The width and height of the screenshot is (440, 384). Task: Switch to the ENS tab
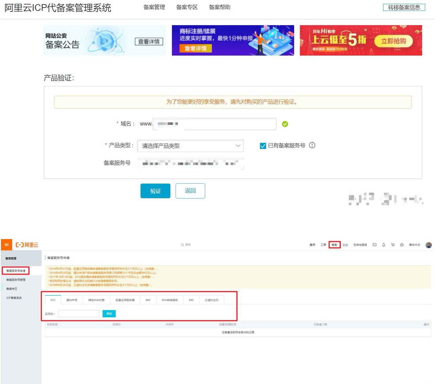[191, 300]
